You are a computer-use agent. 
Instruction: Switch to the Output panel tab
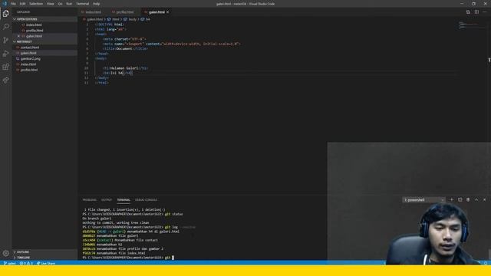pos(107,199)
